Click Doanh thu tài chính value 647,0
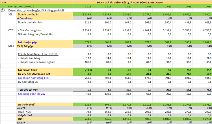212x124 pixels. click(x=128, y=22)
